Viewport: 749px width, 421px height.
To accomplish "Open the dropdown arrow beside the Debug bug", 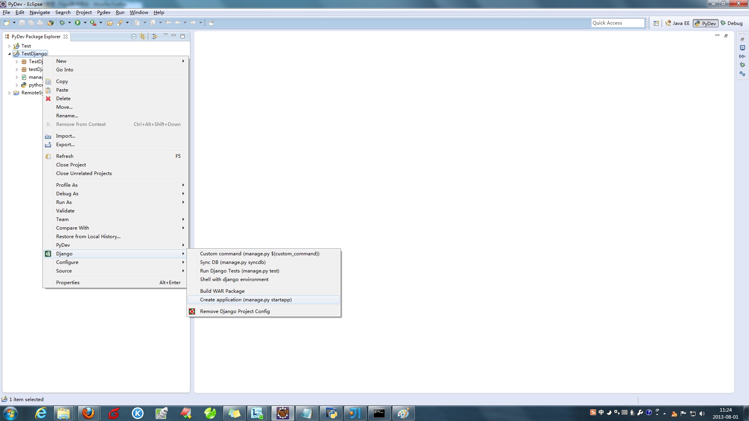I will 69,23.
